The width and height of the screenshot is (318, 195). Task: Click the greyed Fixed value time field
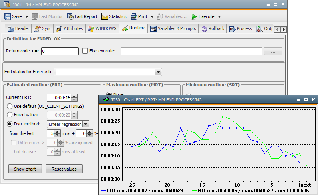click(59, 115)
